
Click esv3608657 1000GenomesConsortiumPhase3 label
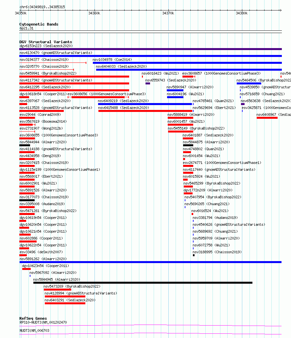point(221,74)
